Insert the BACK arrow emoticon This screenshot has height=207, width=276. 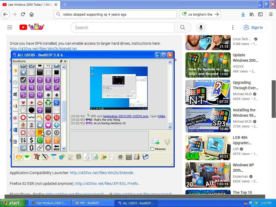click(57, 148)
